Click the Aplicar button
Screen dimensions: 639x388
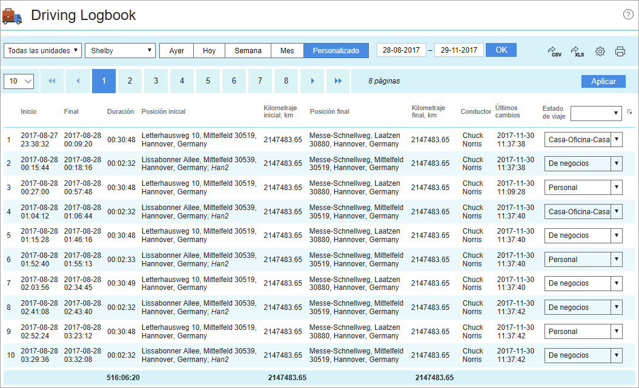point(603,81)
